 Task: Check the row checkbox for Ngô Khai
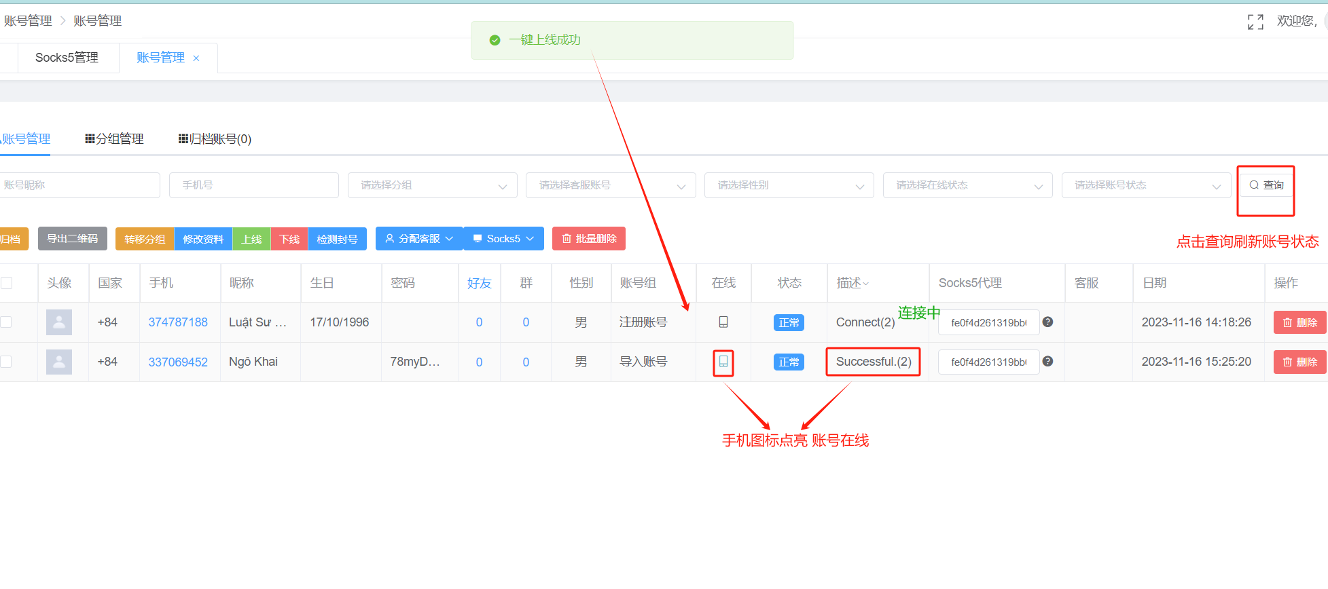(x=6, y=362)
